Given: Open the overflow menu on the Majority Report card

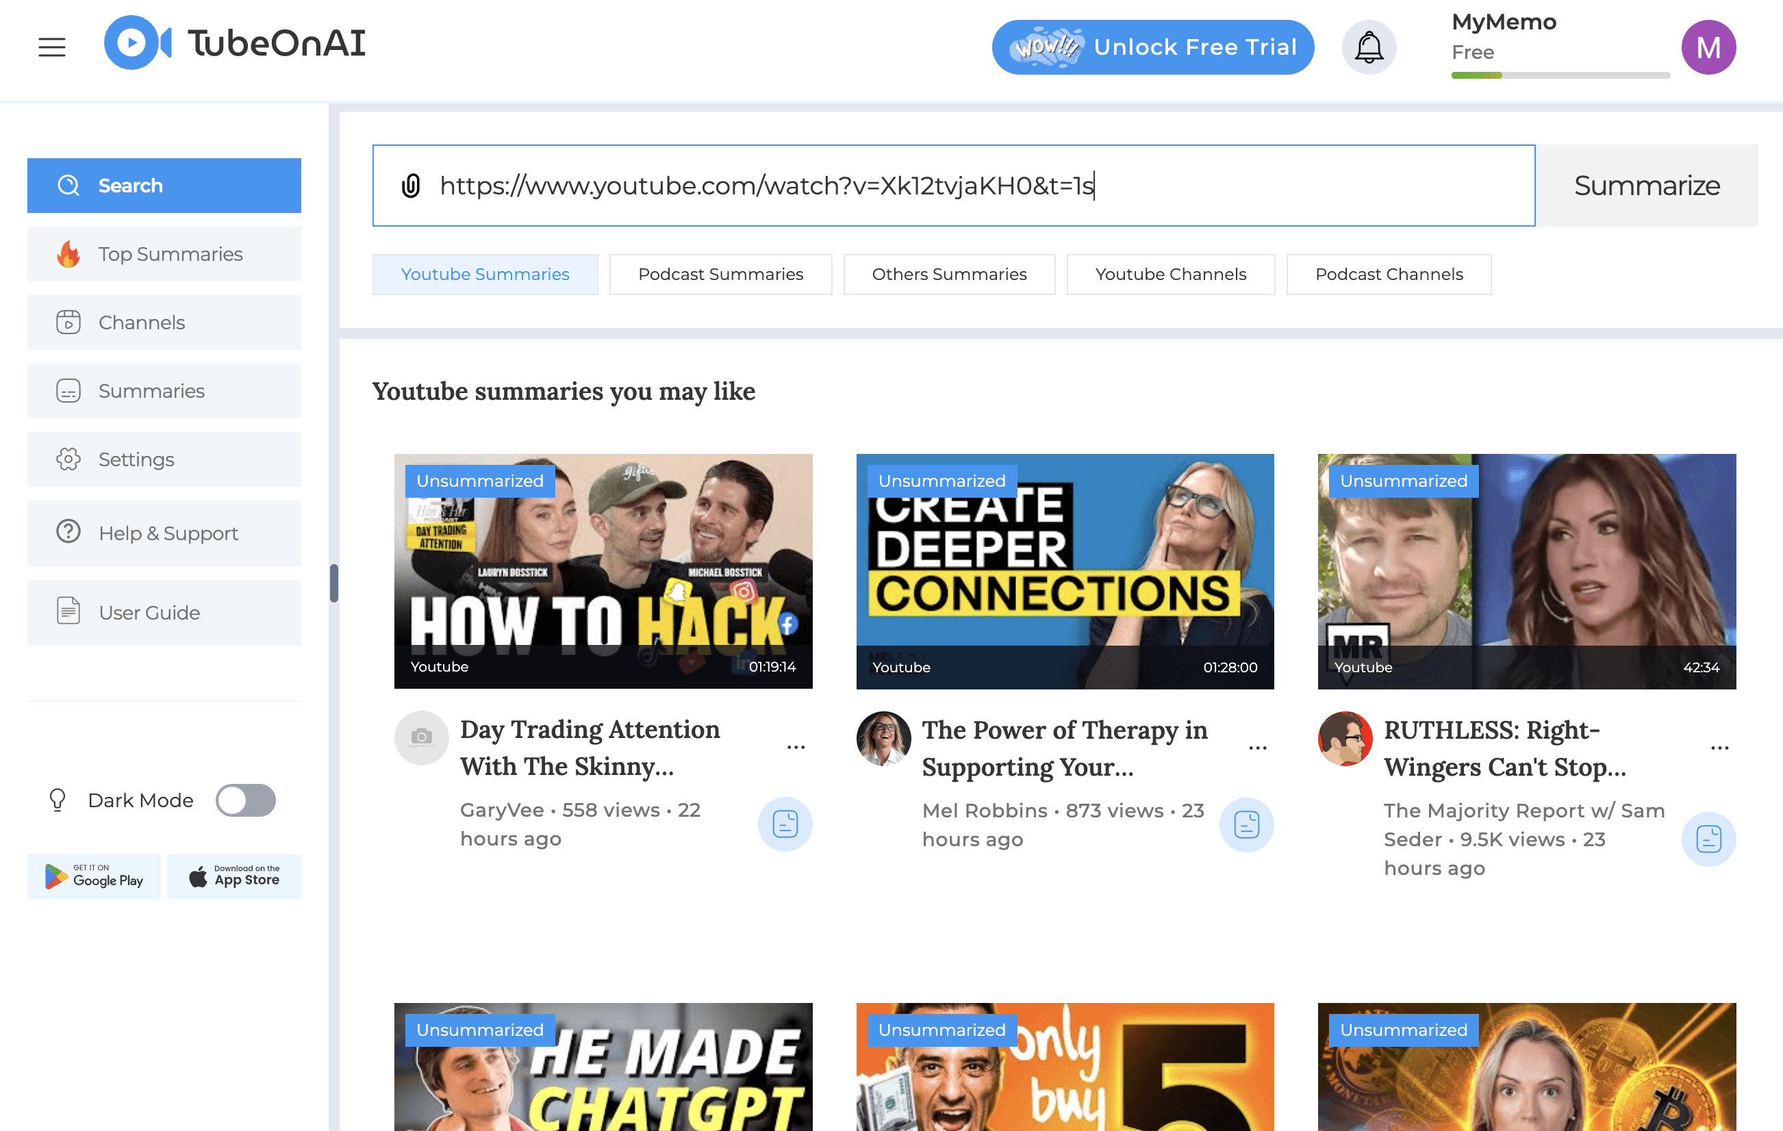Looking at the screenshot, I should (1719, 747).
